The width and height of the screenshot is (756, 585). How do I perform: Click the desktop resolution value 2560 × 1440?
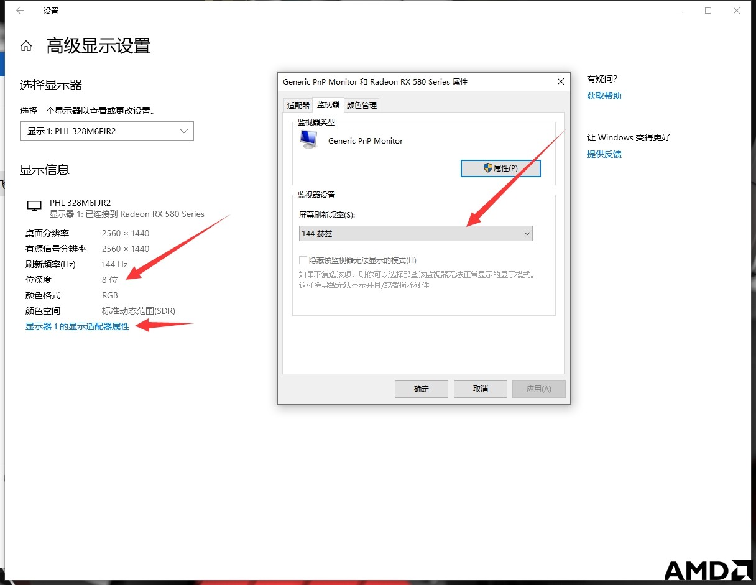pyautogui.click(x=126, y=233)
